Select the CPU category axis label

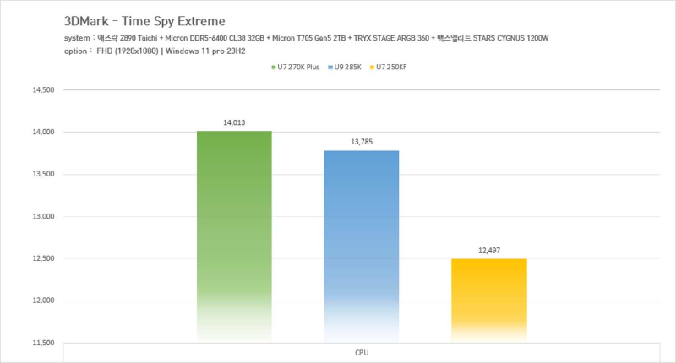coord(361,352)
